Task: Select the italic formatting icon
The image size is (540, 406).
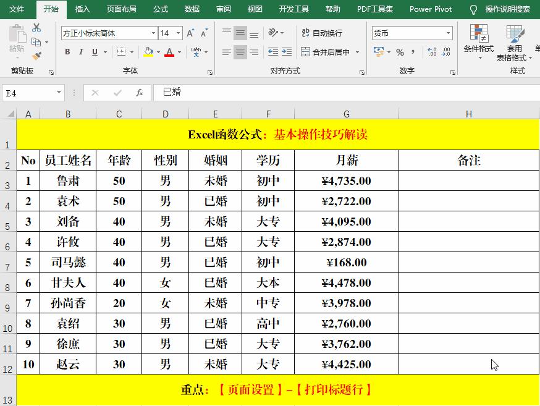Action: [81, 53]
